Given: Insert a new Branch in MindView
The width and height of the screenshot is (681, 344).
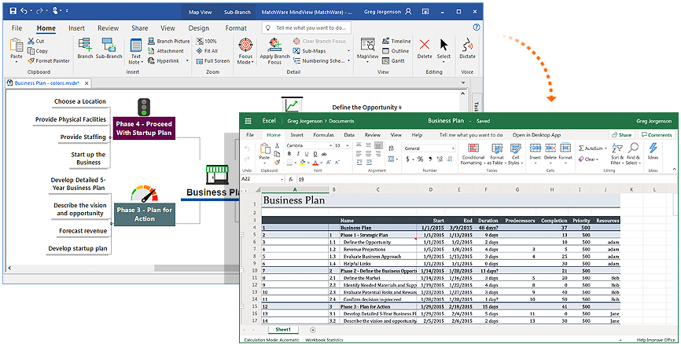Looking at the screenshot, I should point(85,48).
